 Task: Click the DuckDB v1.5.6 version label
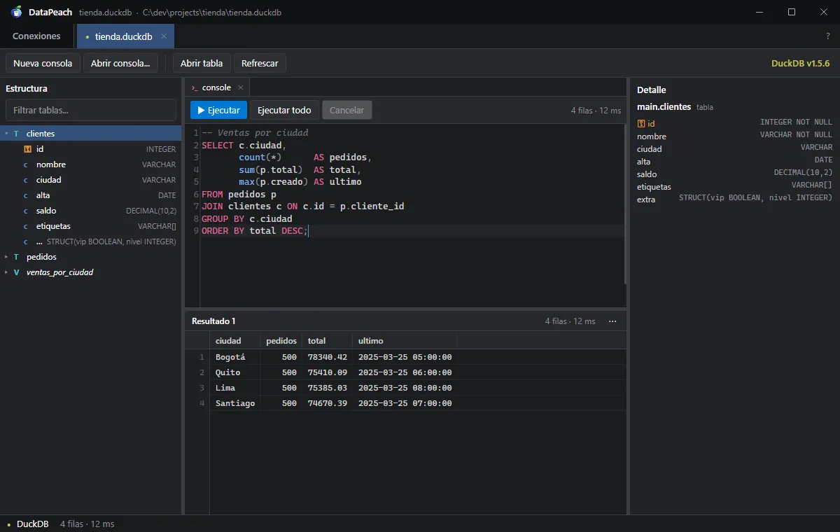click(x=800, y=63)
